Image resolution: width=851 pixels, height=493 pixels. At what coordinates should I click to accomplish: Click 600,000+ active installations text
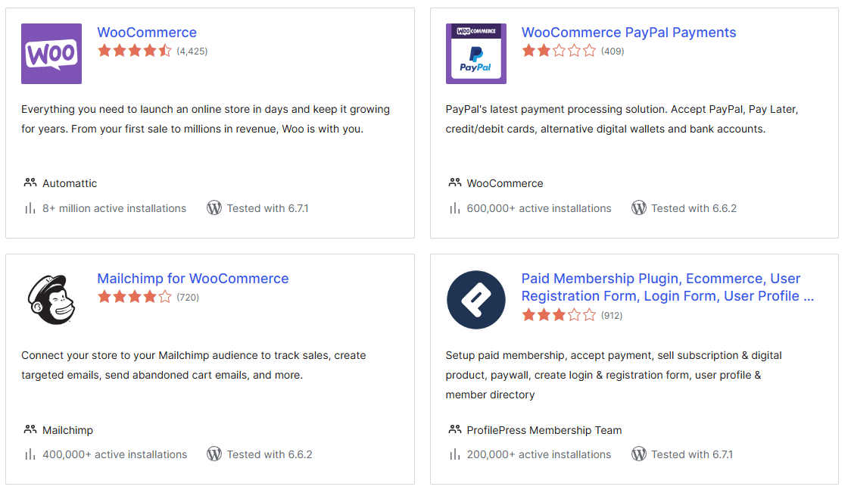[x=539, y=208]
